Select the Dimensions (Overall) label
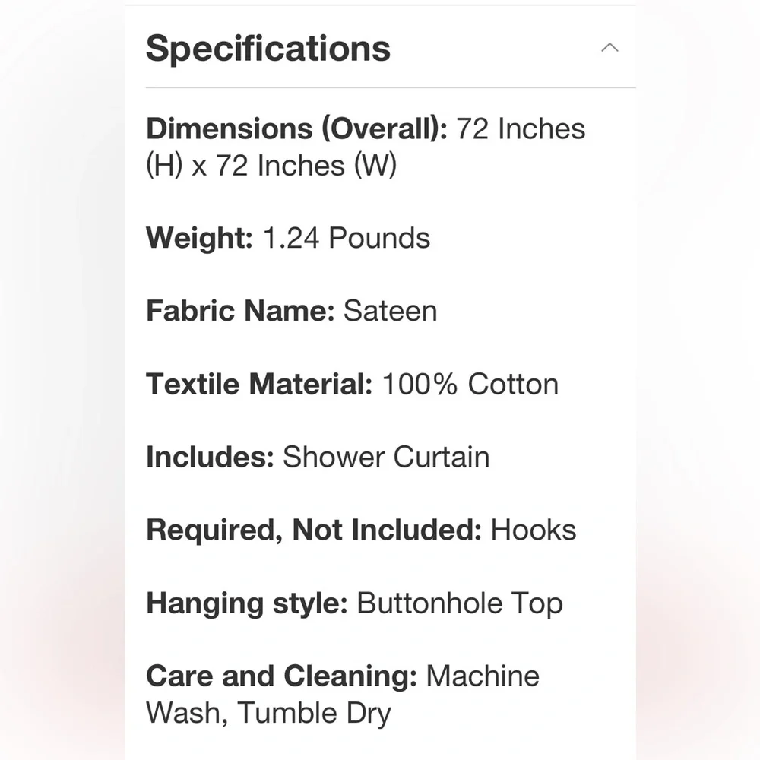This screenshot has width=760, height=760. (296, 129)
